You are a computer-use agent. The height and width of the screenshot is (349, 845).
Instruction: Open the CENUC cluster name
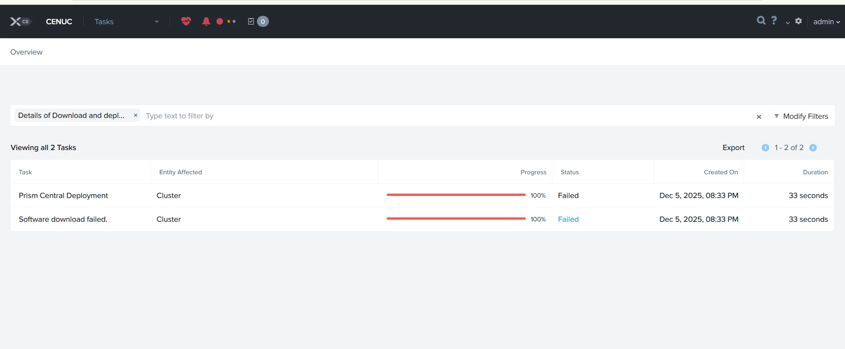click(59, 22)
